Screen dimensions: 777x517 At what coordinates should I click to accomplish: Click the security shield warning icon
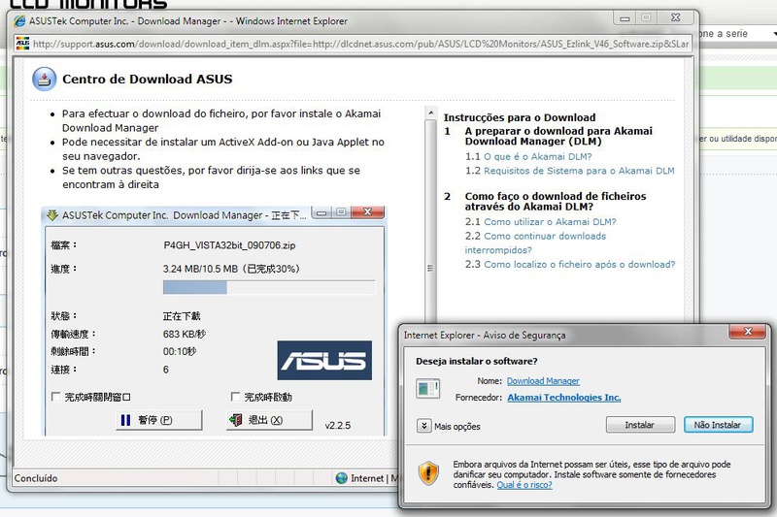click(428, 473)
